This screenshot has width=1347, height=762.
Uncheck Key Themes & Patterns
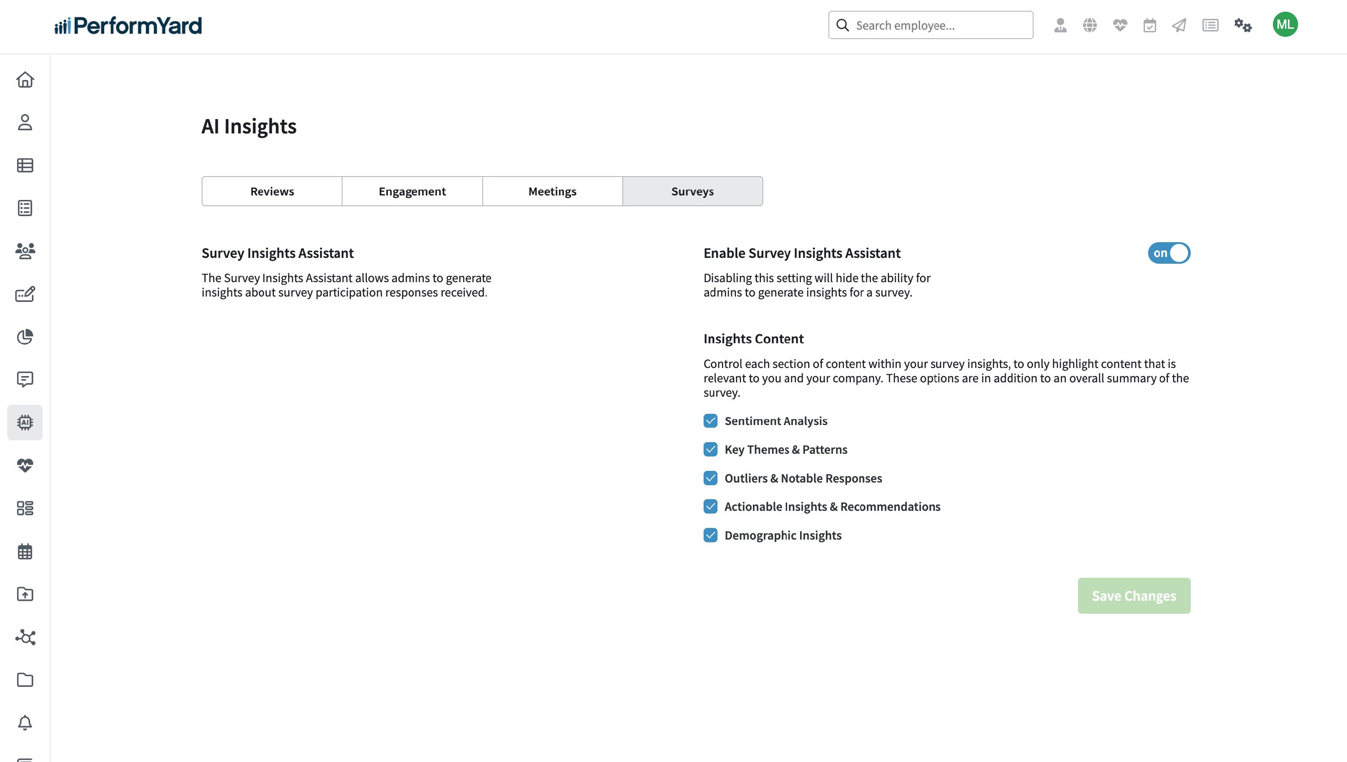(710, 450)
